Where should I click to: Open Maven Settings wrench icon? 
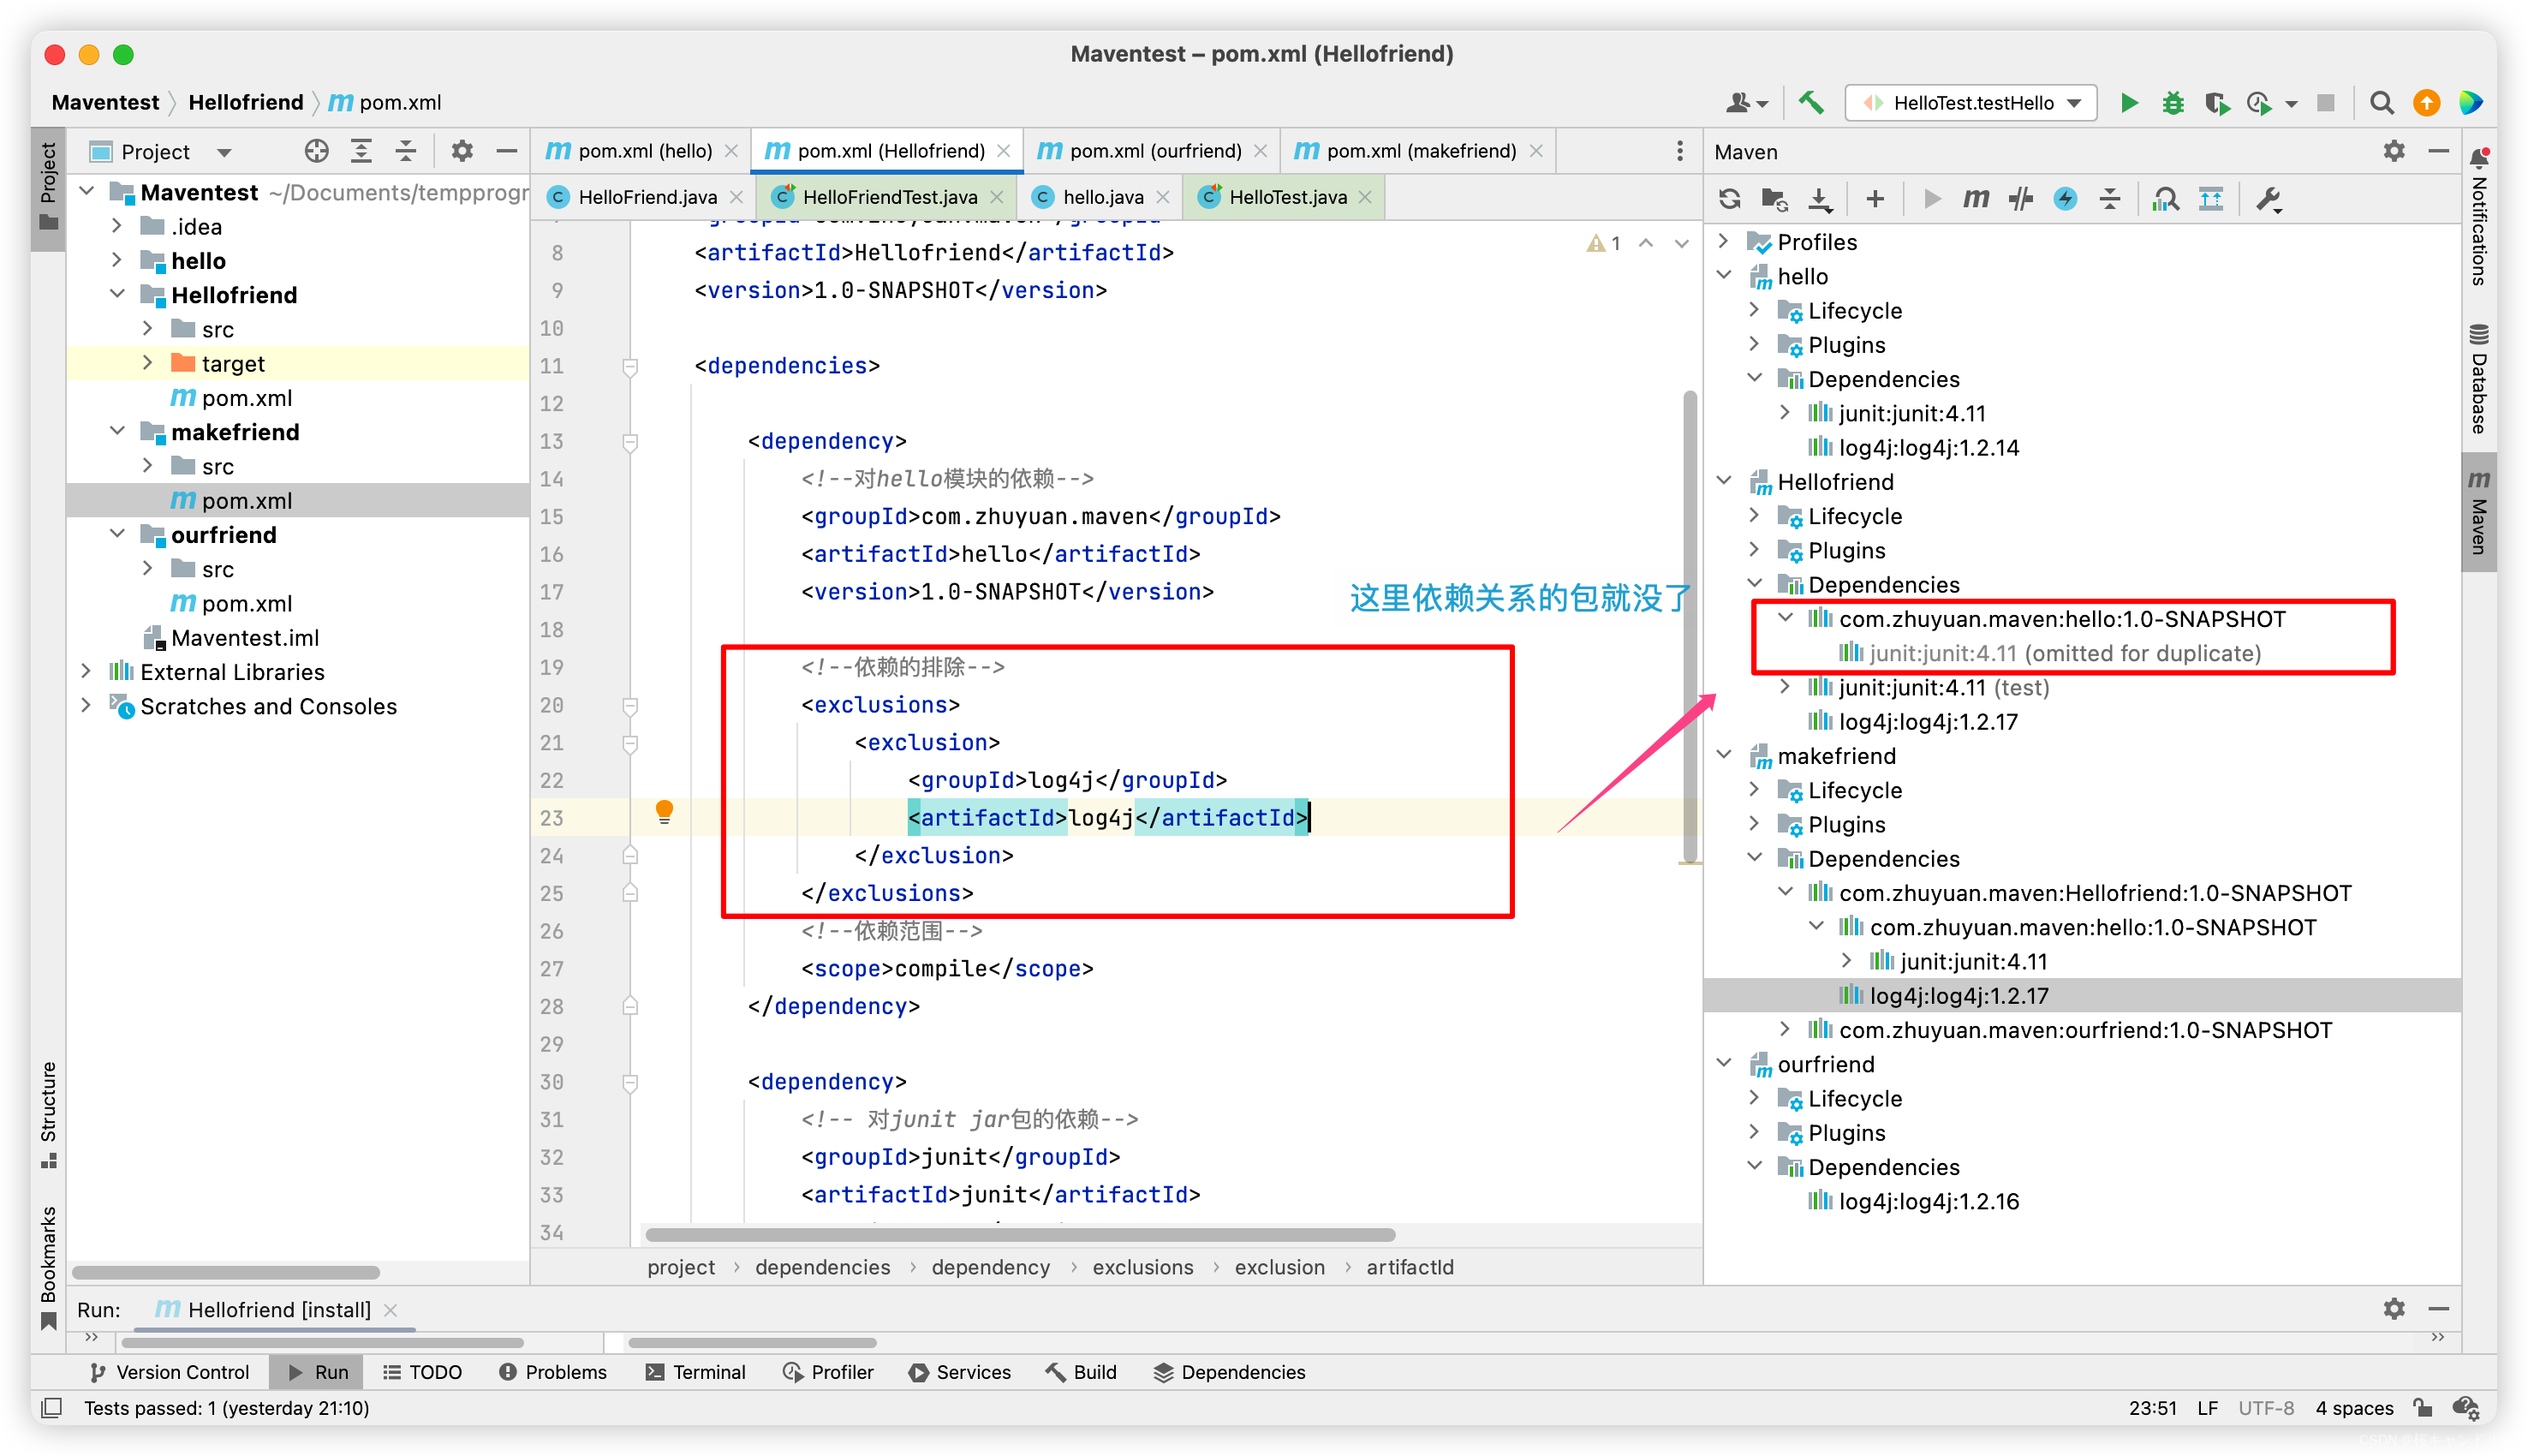(x=2269, y=199)
